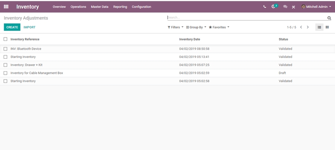
Task: Click the search magnifier icon
Action: [x=329, y=18]
